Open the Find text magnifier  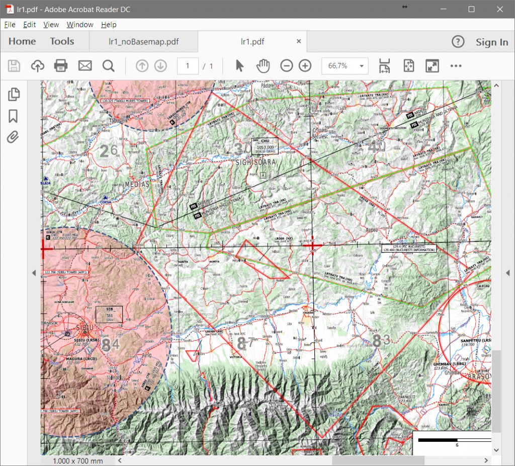pyautogui.click(x=108, y=66)
